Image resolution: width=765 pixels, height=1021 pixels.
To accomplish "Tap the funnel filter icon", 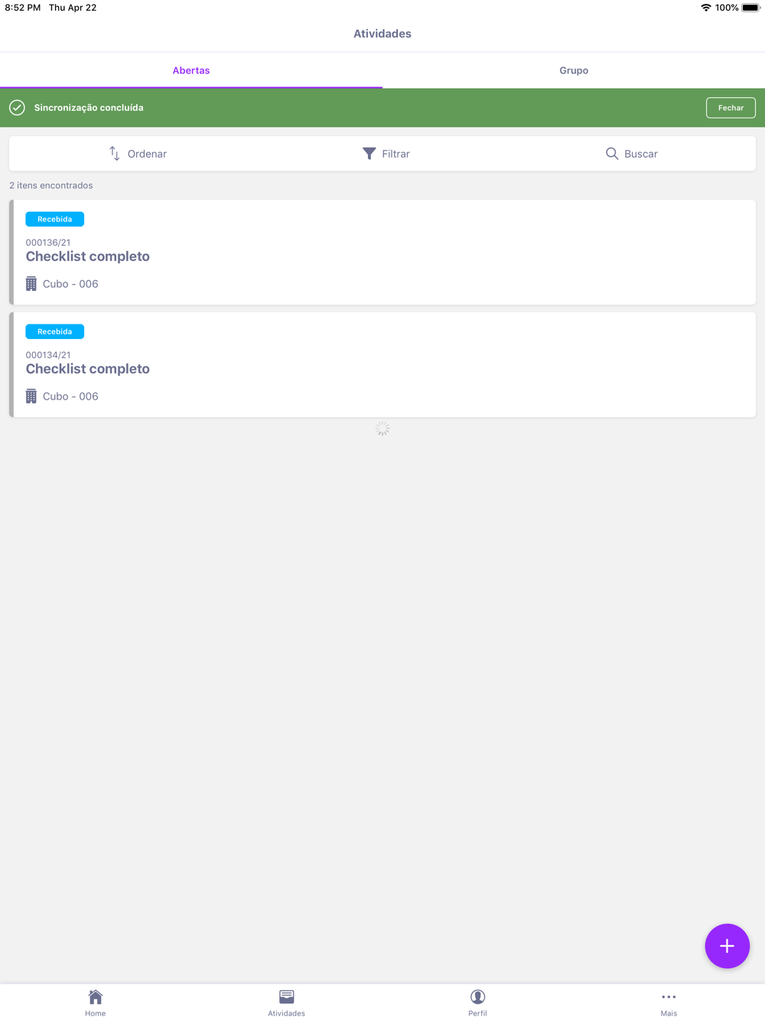I will 369,154.
